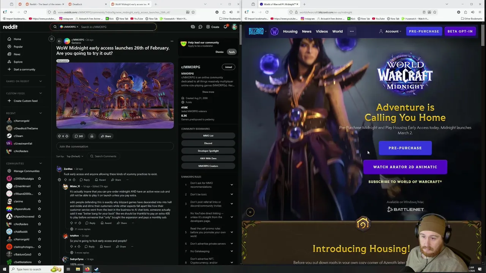Upvote the WoW Midnight post

(x=59, y=136)
